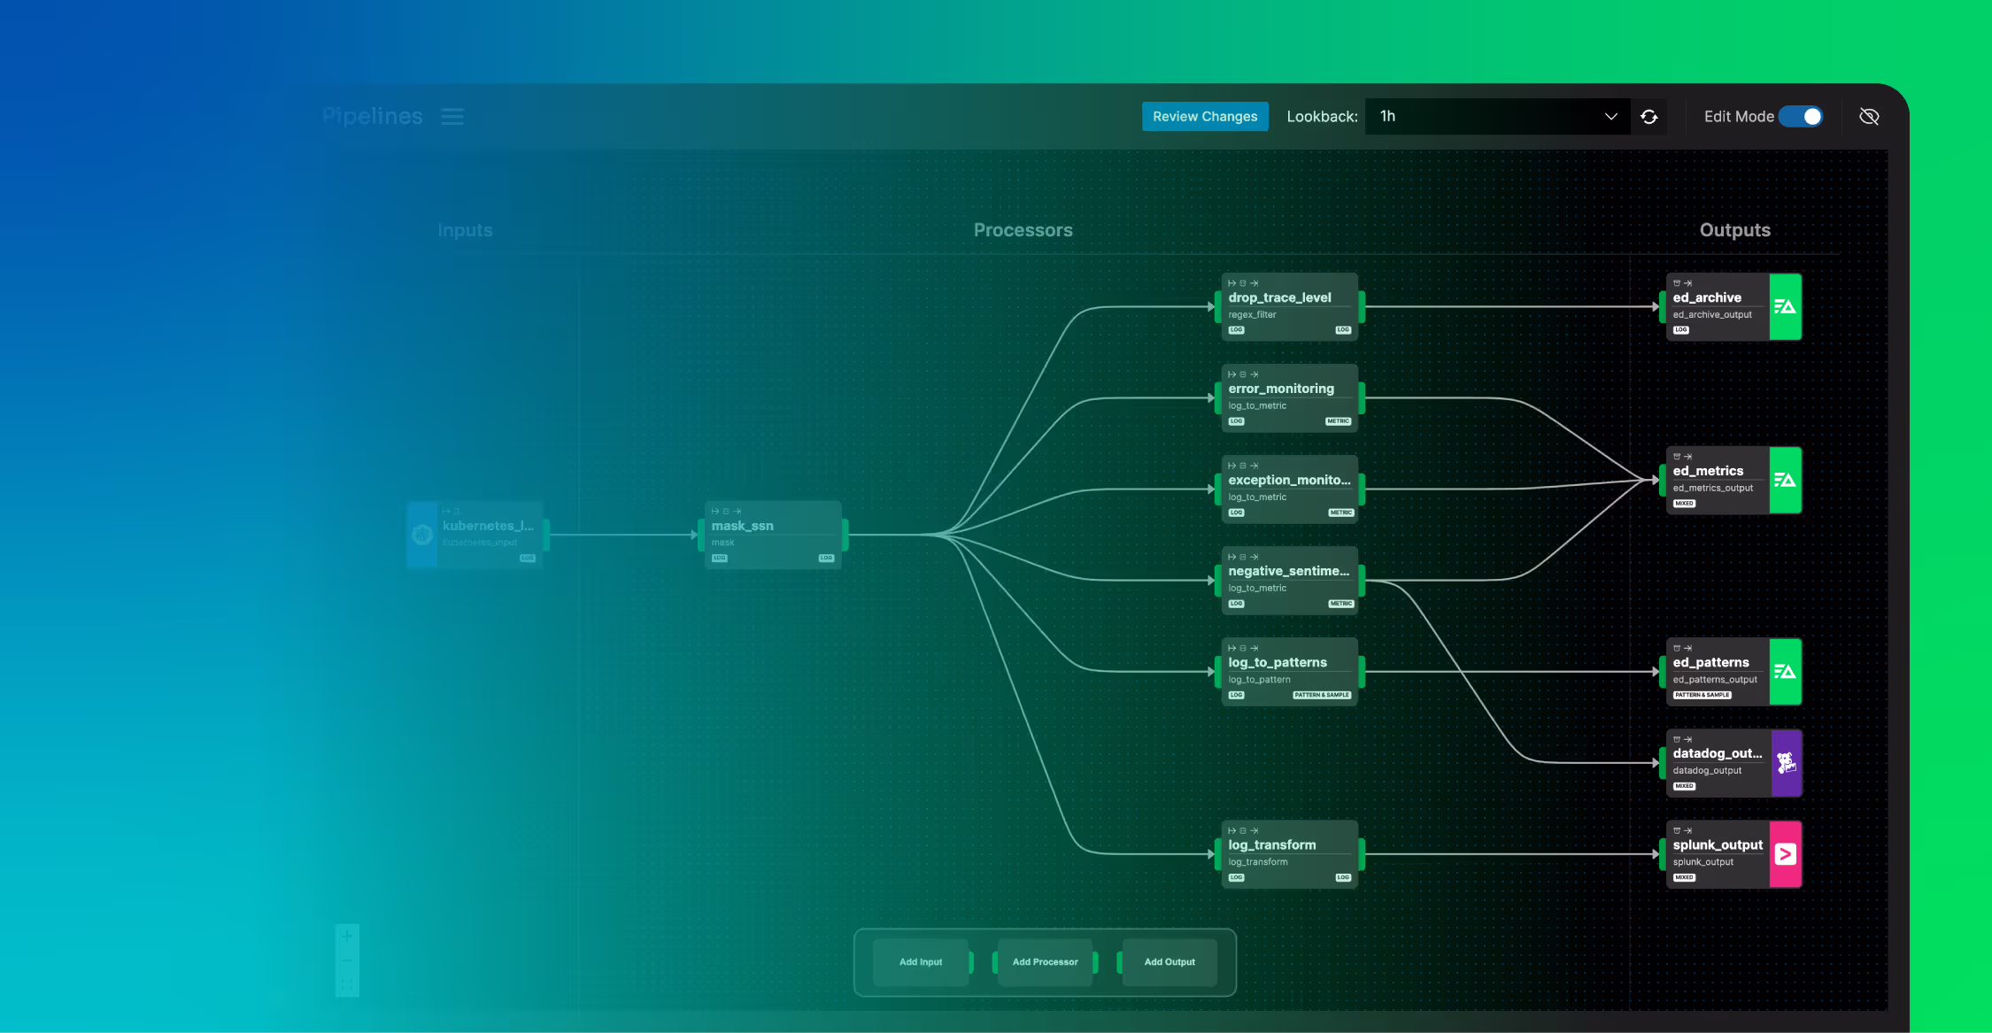Select the Edge Delta icon on ed_archive output

pos(1786,306)
